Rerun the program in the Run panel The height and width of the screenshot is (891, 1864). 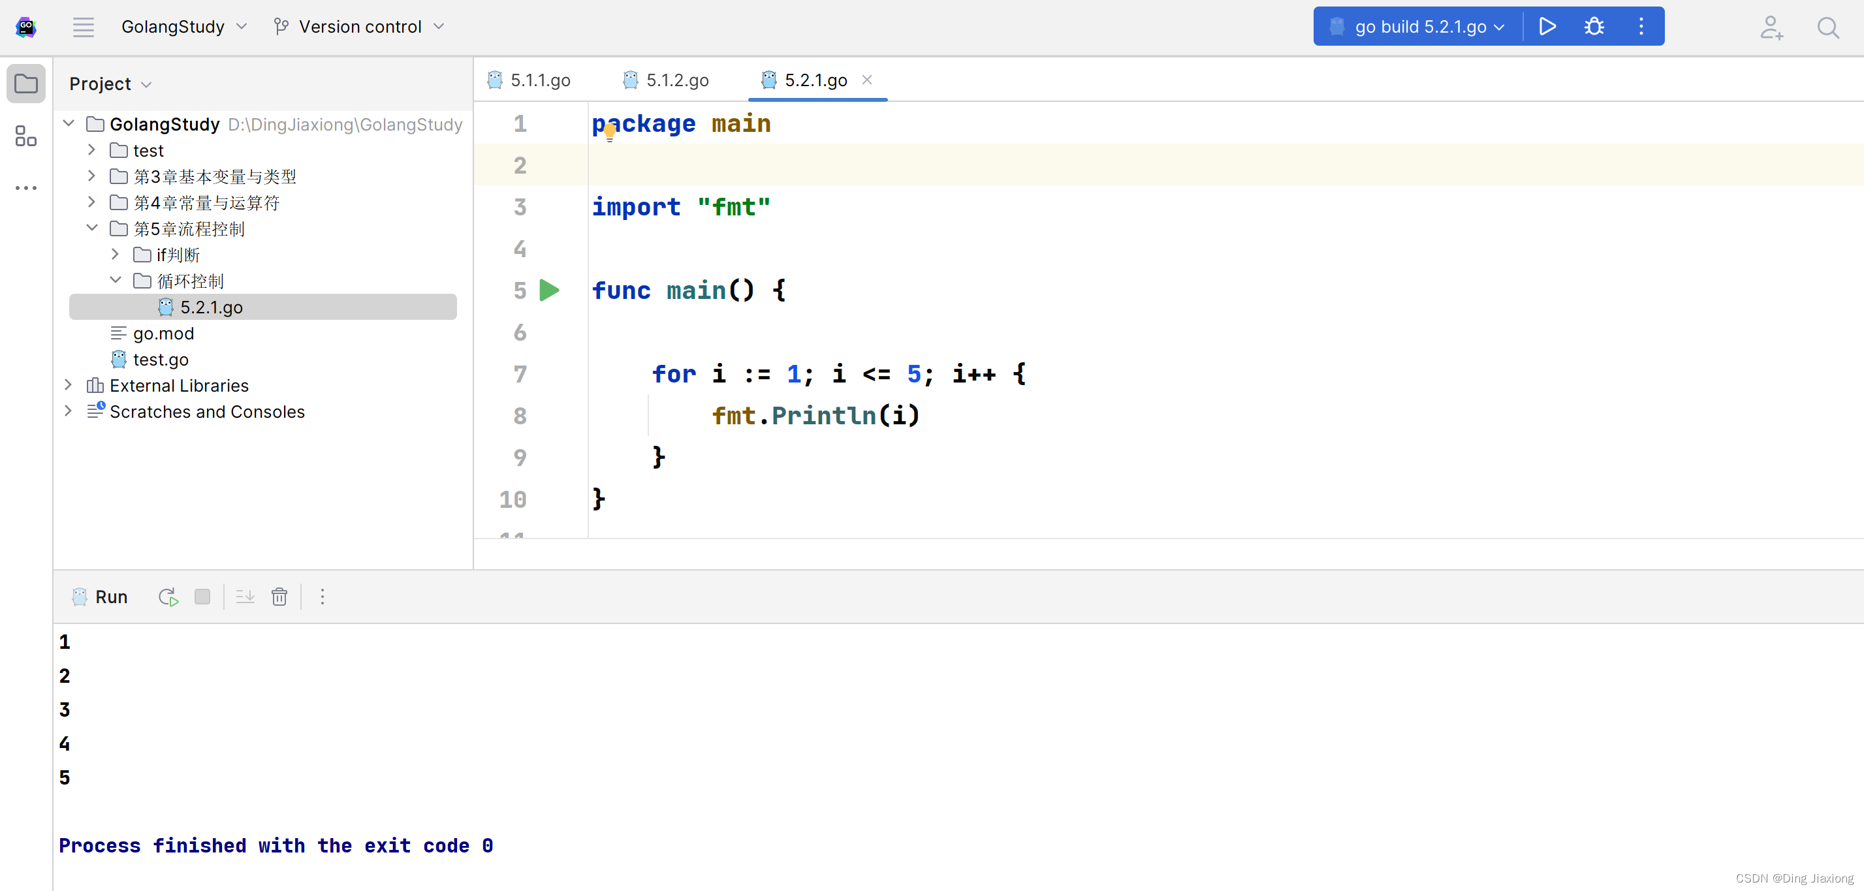[x=168, y=597]
